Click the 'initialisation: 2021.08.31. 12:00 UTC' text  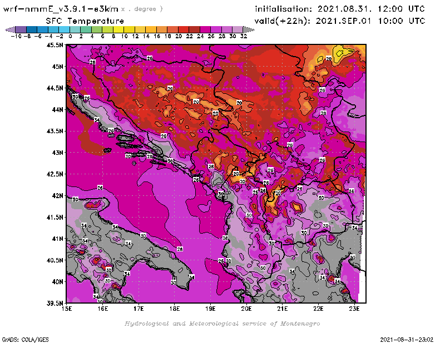click(x=340, y=9)
